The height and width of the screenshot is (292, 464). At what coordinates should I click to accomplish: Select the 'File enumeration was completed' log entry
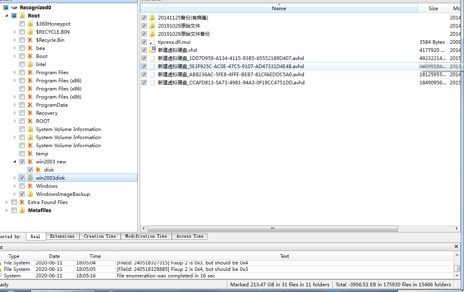(227, 276)
